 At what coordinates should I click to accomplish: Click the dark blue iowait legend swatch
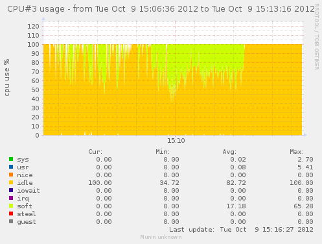point(11,190)
